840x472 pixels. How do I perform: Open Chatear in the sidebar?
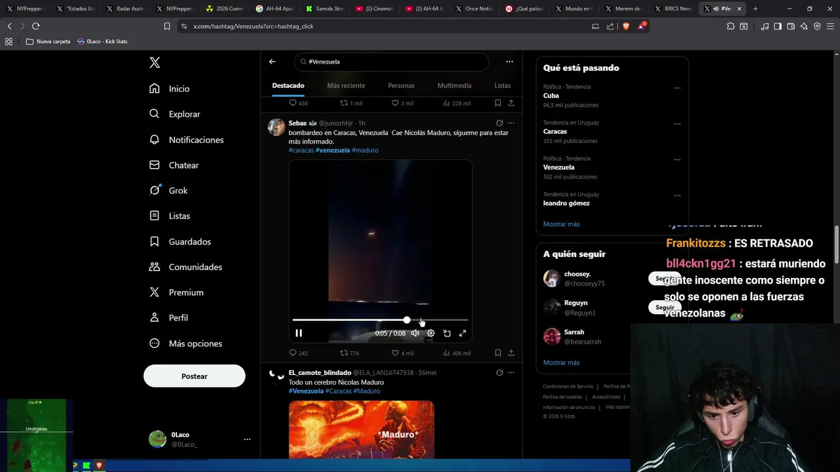(x=174, y=165)
